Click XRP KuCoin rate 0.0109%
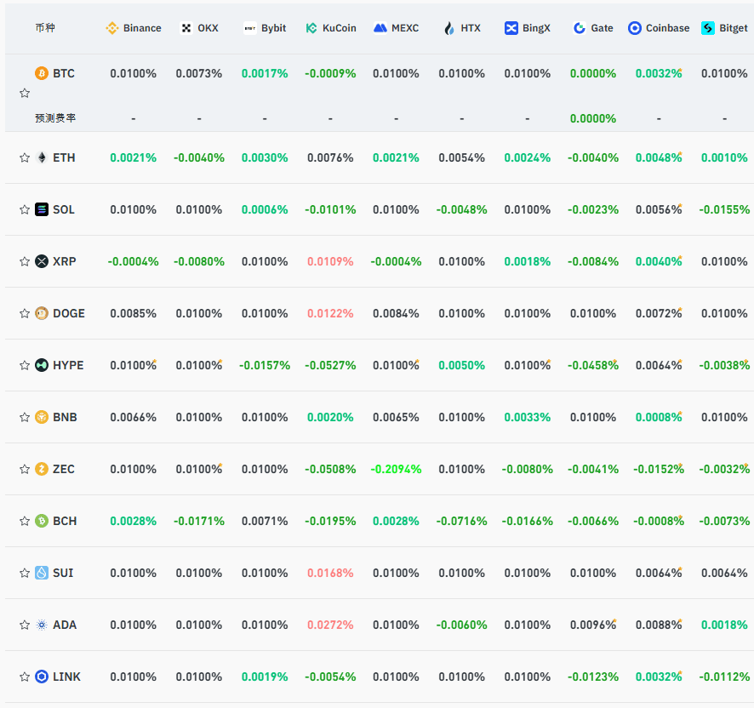The width and height of the screenshot is (754, 708). coord(330,261)
